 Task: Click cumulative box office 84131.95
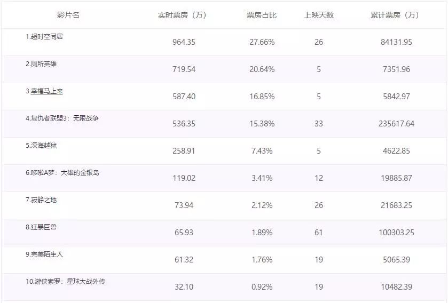pos(397,42)
